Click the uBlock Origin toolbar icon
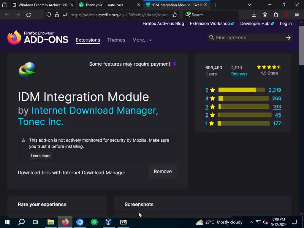The image size is (304, 228). pyautogui.click(x=286, y=15)
